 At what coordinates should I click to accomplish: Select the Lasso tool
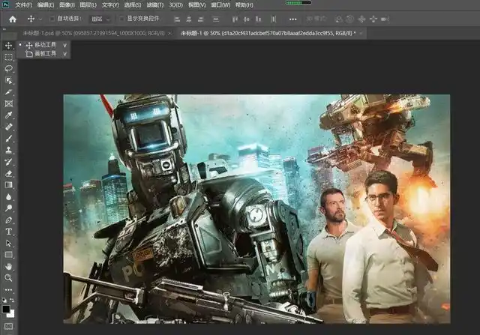(x=9, y=68)
